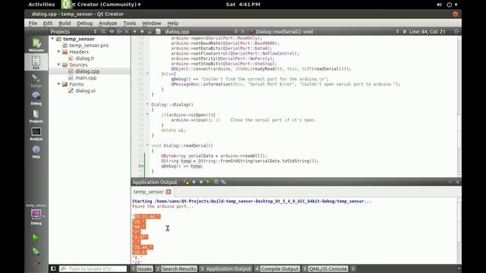Screen dimensions: 486x273
Task: Open the Help menu in menu bar
Action: pyautogui.click(x=172, y=24)
